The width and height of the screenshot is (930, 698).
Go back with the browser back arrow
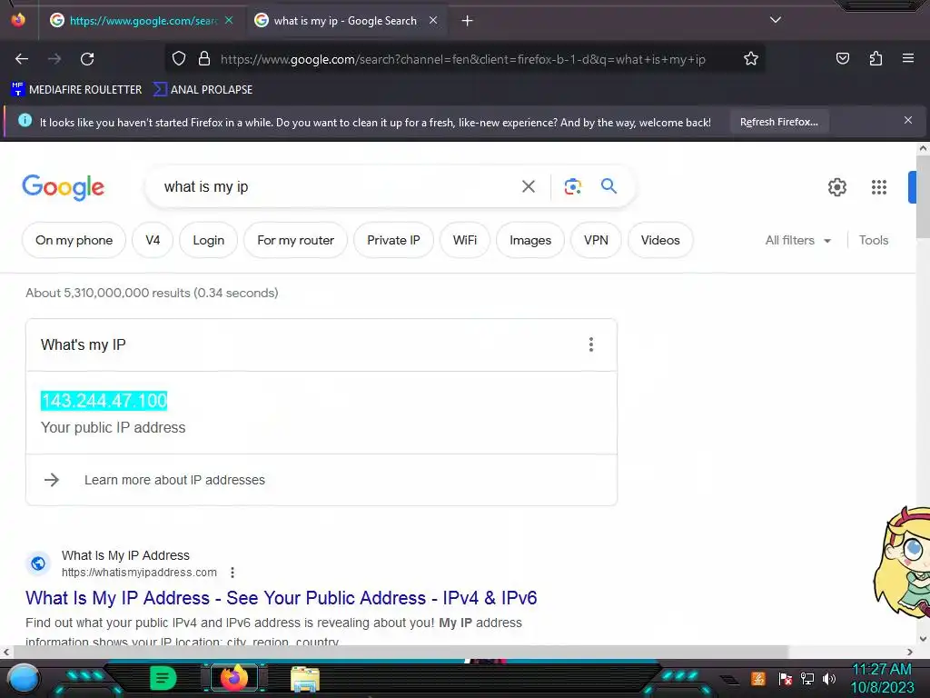tap(22, 59)
